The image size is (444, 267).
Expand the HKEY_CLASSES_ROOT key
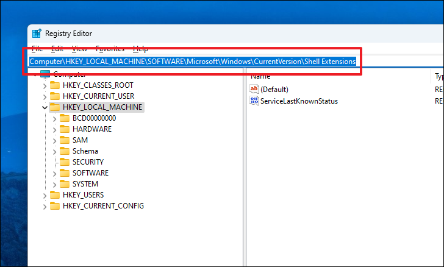tap(45, 86)
